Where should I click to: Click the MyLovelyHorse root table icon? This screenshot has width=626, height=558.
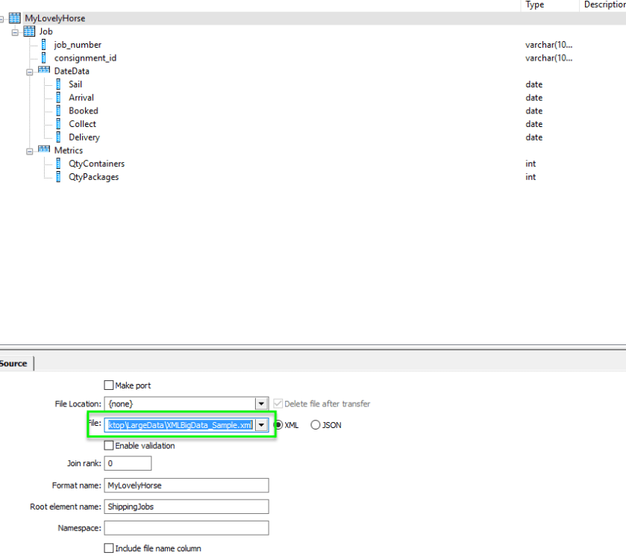(x=15, y=18)
